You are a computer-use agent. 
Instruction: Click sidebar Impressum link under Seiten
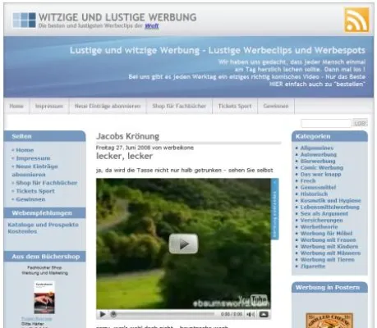pos(33,158)
